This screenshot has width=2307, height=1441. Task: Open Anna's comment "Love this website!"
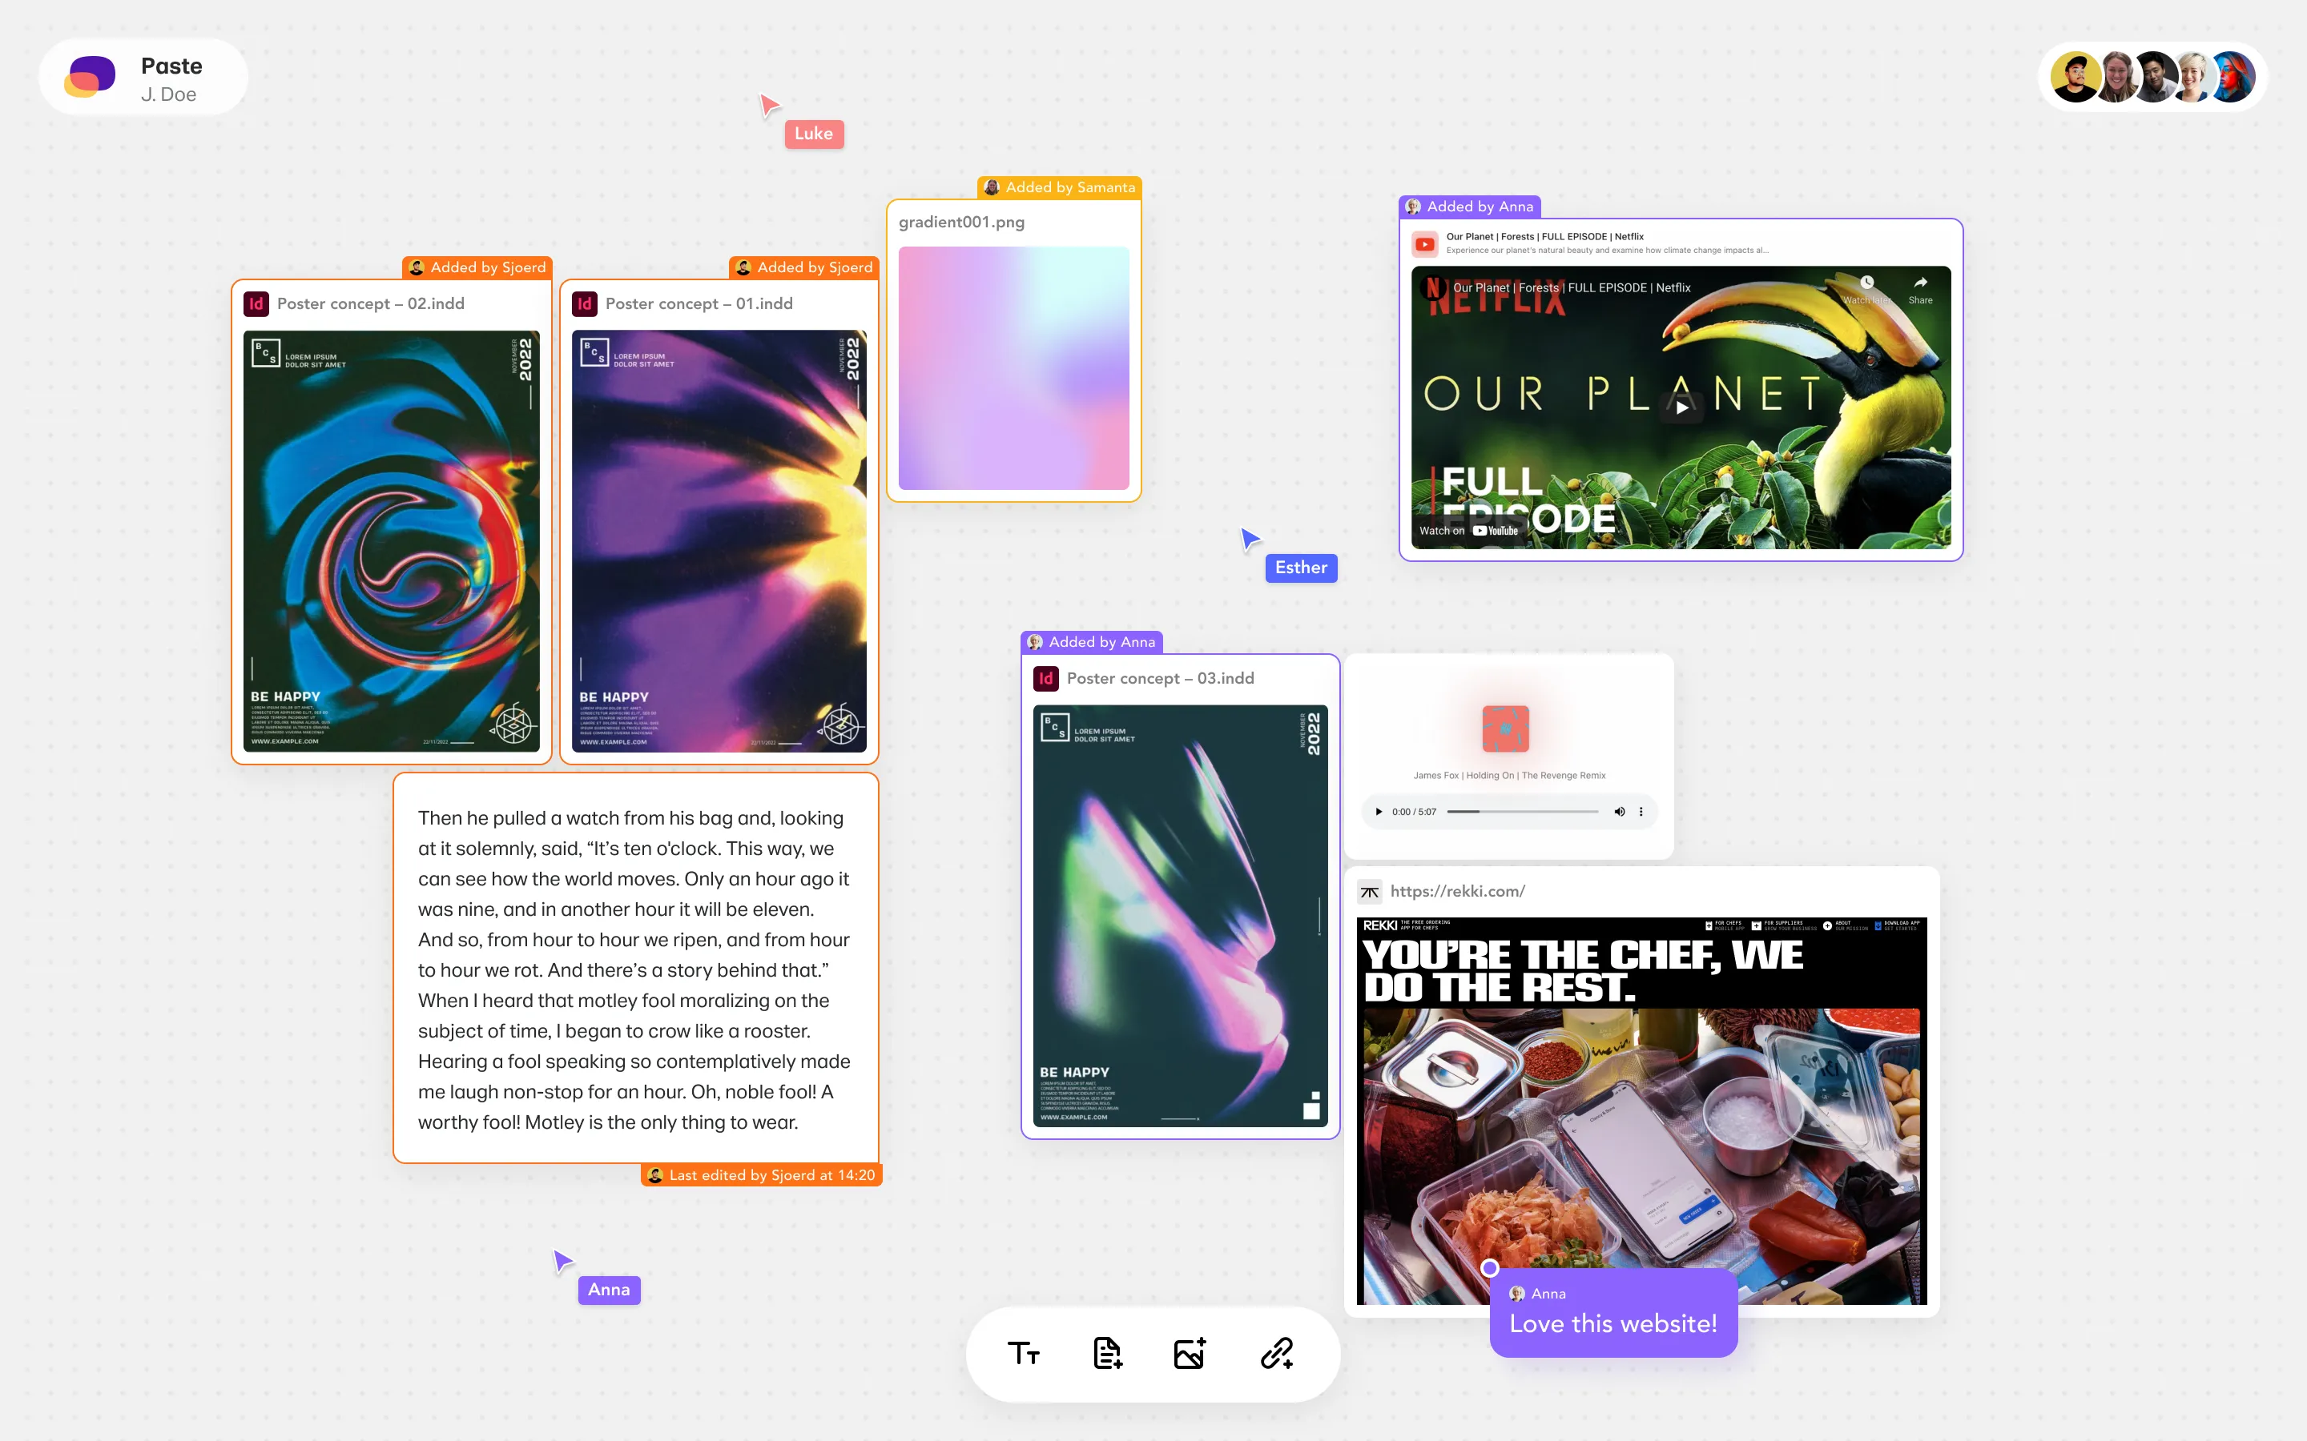click(1613, 1312)
